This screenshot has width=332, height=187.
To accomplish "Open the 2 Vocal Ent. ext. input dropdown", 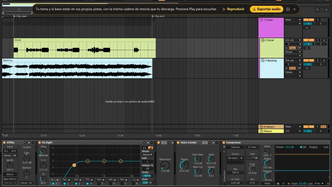I will 293,40.
